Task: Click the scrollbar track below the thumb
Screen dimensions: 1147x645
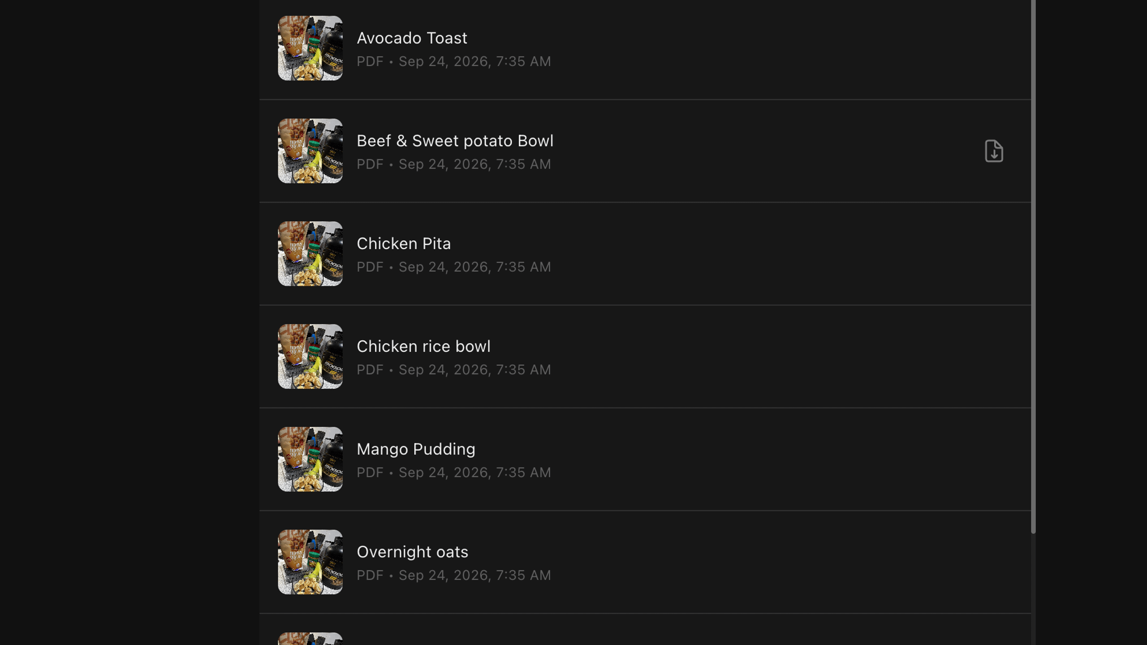Action: [x=1033, y=589]
